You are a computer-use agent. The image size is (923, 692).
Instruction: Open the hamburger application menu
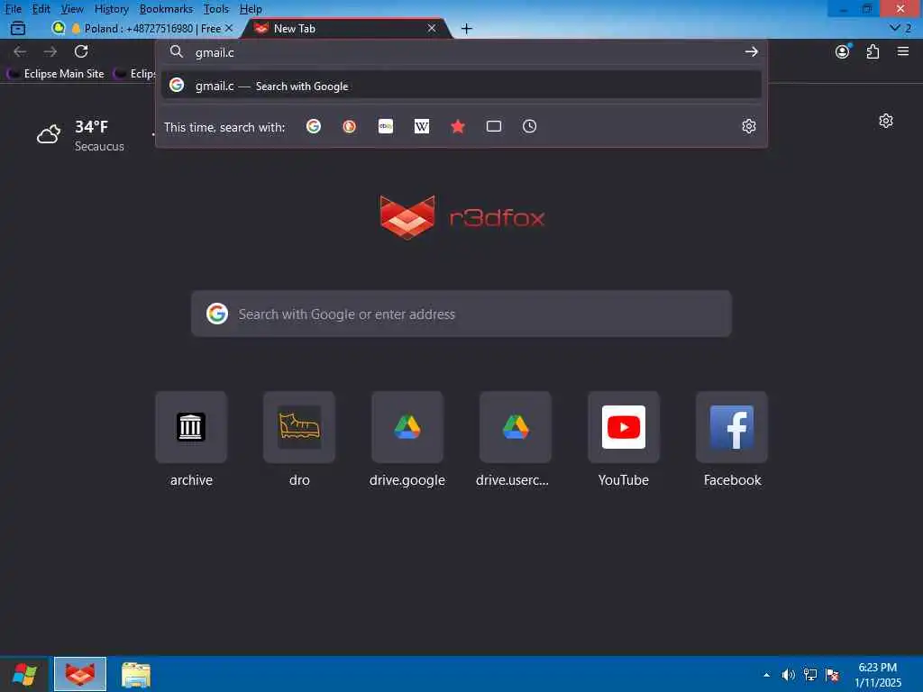pos(903,51)
